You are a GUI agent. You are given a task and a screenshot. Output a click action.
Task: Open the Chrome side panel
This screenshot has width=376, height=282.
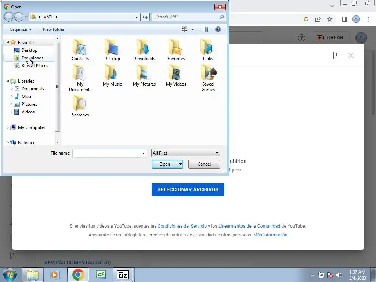point(344,19)
